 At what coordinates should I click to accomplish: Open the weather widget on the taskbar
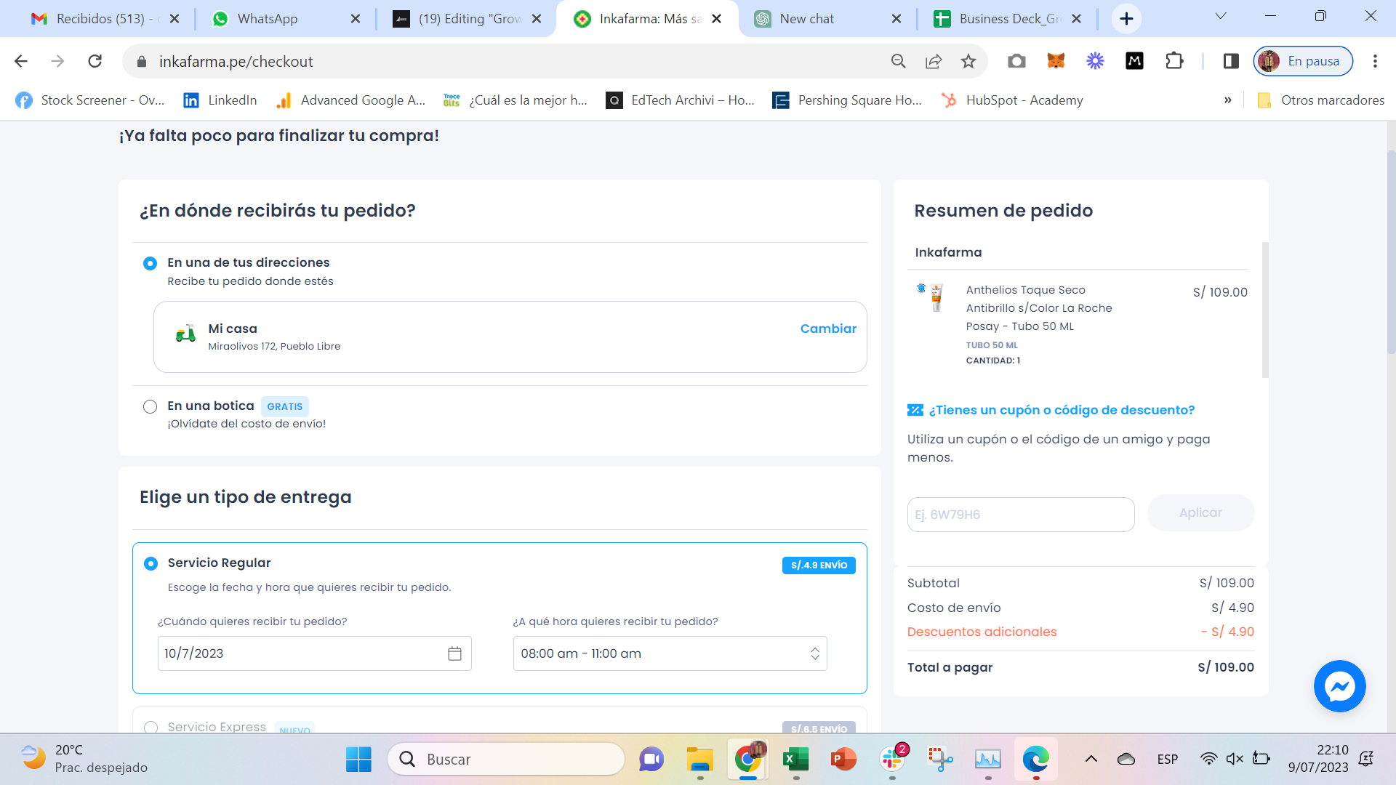[x=84, y=759]
